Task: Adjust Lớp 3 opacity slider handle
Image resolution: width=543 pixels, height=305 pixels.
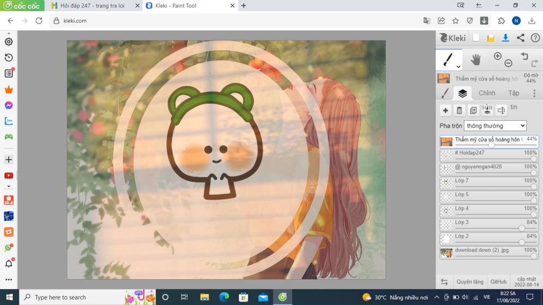Action: click(522, 228)
